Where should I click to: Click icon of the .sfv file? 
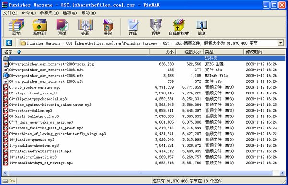click(x=6, y=81)
